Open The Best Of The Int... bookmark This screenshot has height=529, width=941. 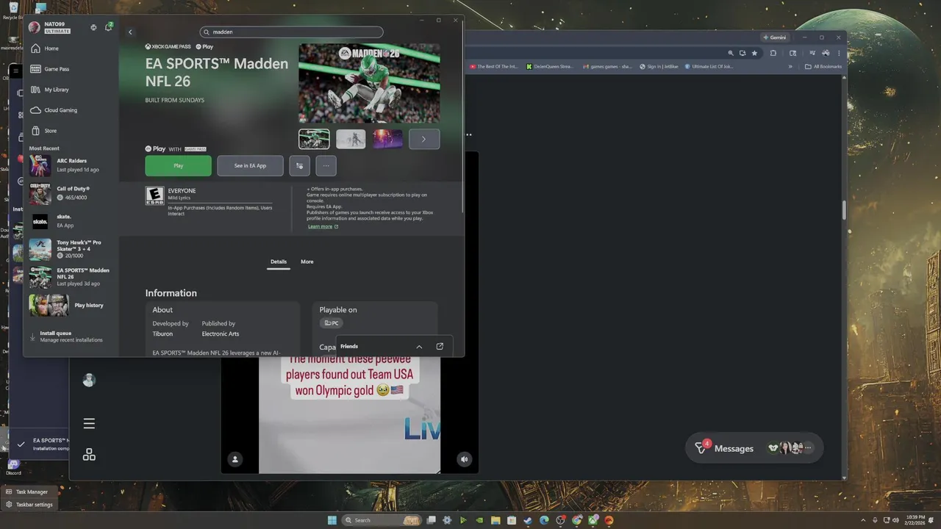pos(495,67)
